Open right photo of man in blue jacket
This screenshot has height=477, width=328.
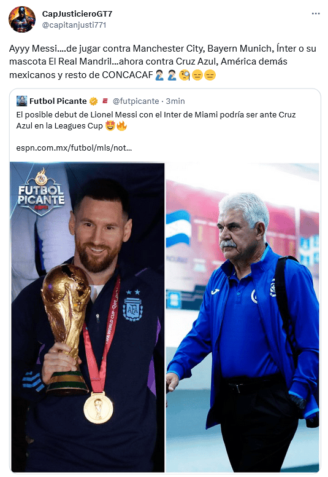(242, 317)
